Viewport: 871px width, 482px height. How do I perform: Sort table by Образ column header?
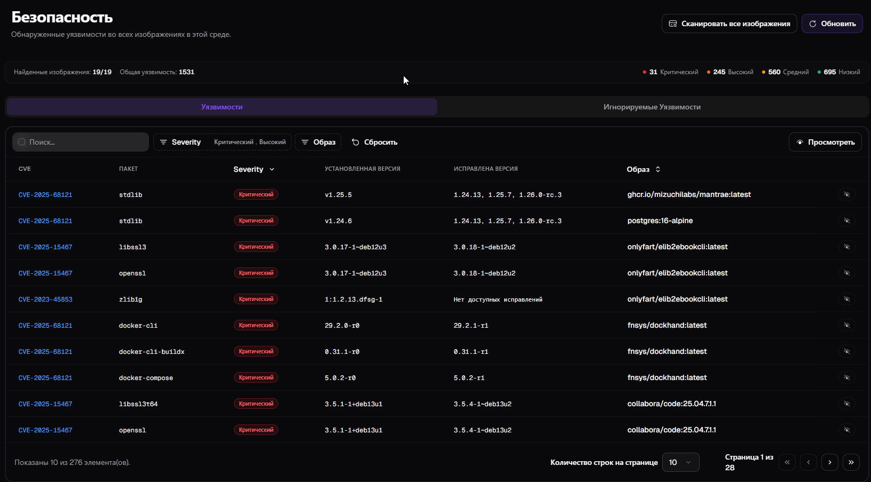(643, 169)
